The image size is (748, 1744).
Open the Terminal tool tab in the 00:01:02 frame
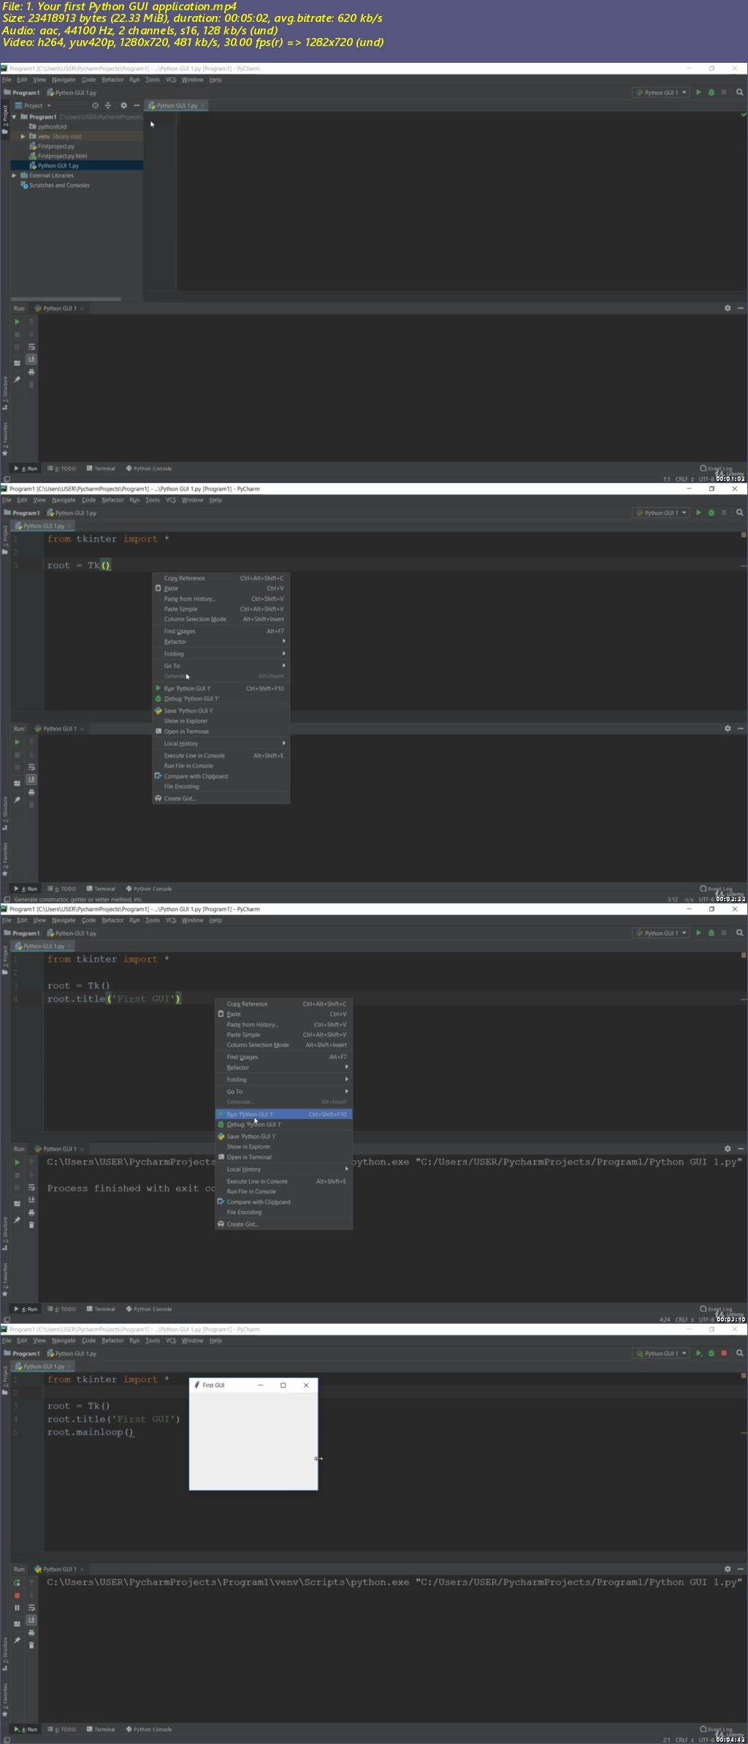[101, 469]
